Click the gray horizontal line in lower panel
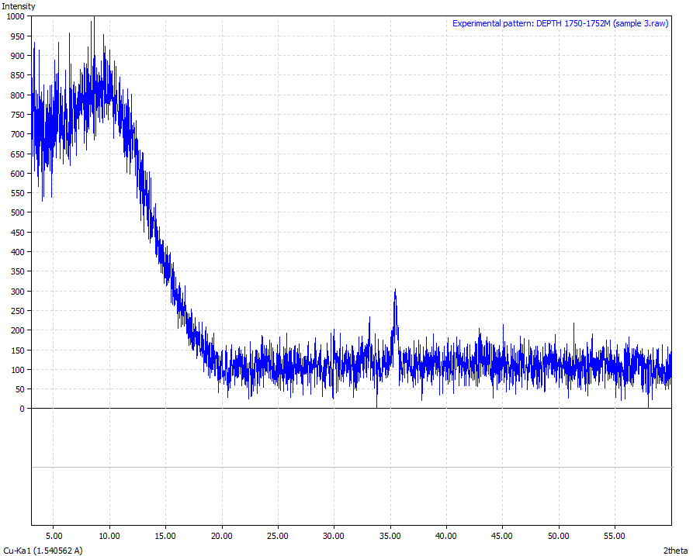 351,468
